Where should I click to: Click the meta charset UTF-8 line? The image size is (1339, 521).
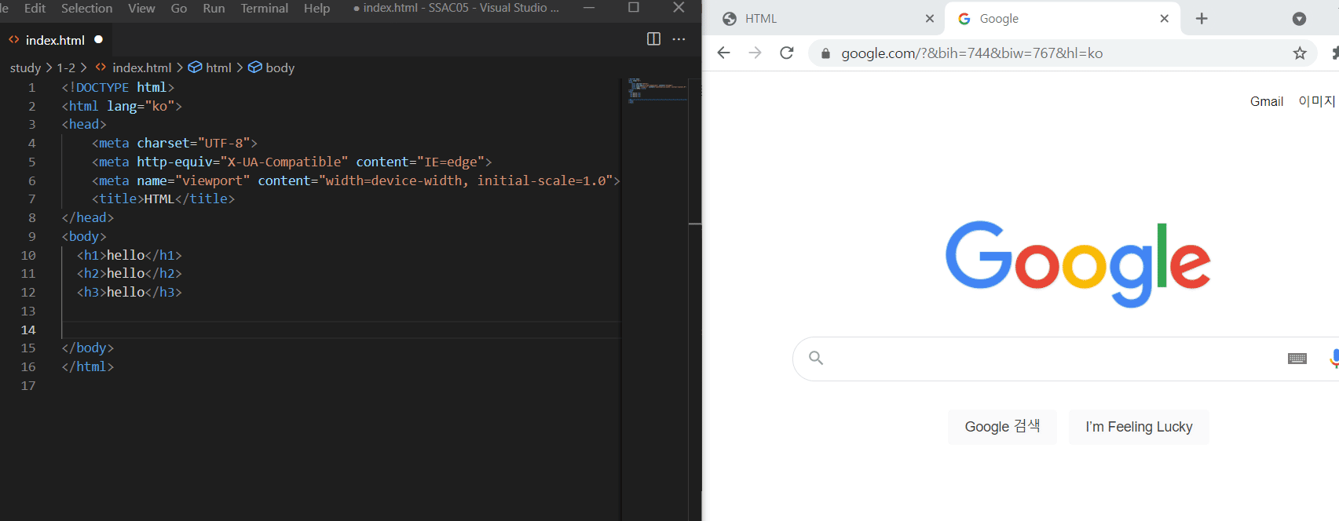point(174,143)
